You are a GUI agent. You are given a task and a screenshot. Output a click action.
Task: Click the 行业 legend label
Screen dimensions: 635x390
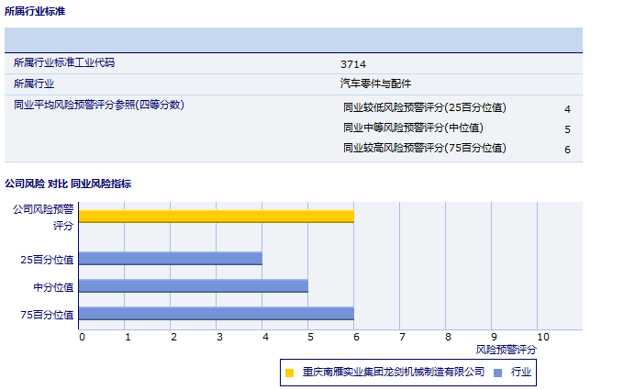pyautogui.click(x=521, y=372)
